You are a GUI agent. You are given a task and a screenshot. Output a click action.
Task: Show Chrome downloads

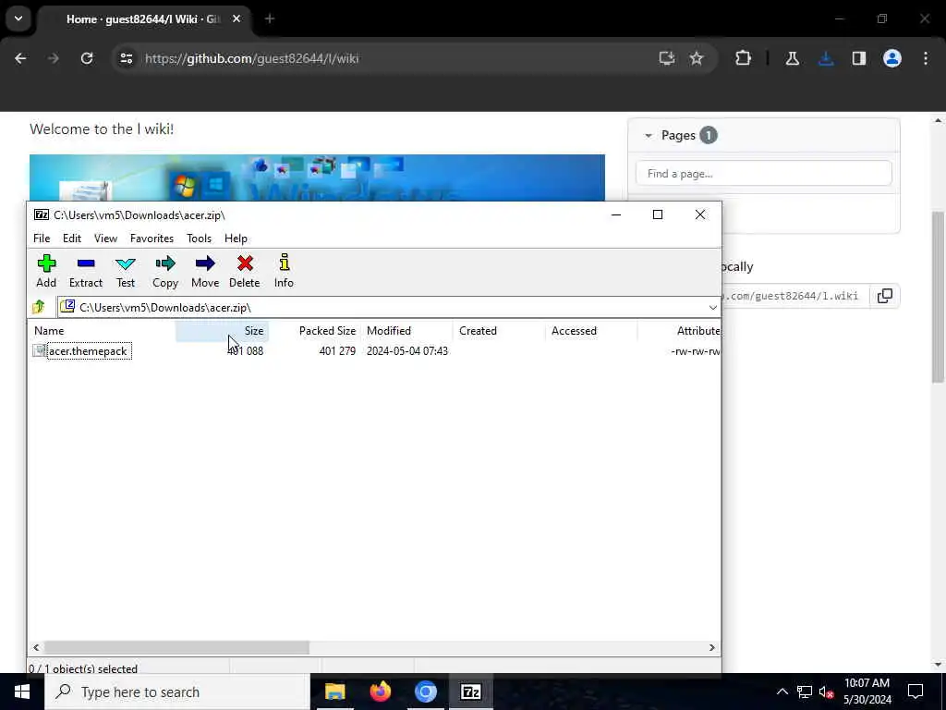click(x=826, y=58)
